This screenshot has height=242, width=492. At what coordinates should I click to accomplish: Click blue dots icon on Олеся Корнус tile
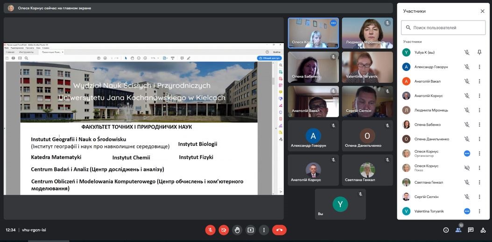point(333,23)
